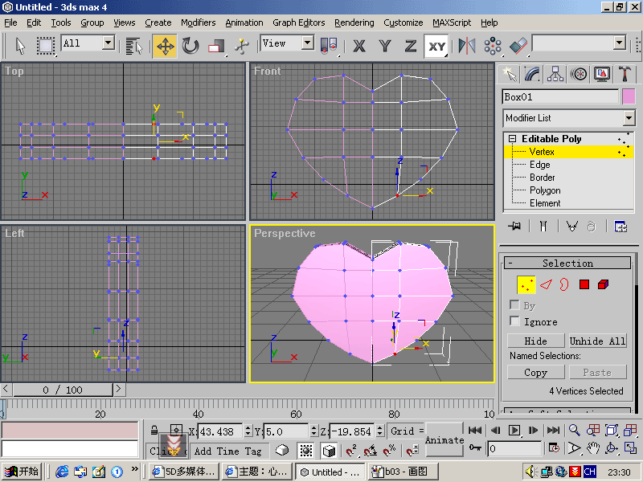The image size is (643, 482).
Task: Toggle the selection lock padlock
Action: (154, 430)
